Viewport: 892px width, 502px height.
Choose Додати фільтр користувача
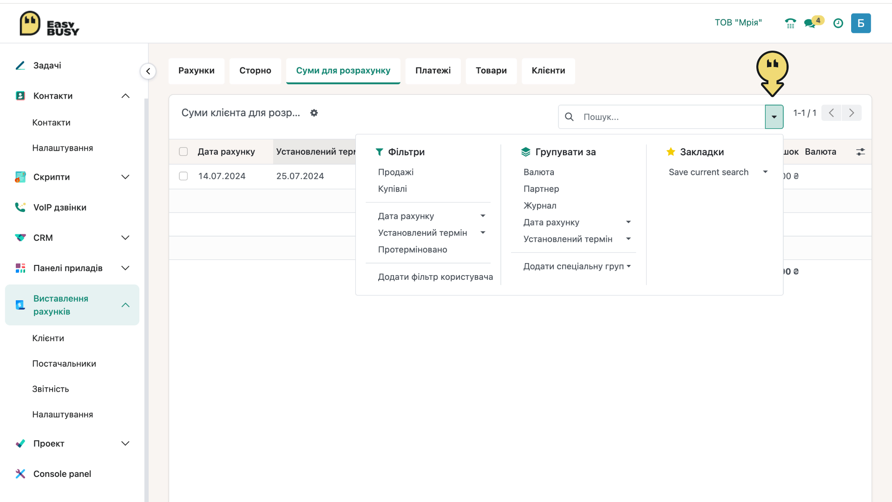pyautogui.click(x=435, y=277)
